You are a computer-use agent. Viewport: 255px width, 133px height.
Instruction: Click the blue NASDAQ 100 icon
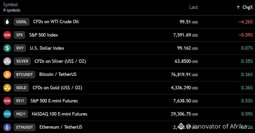tap(7, 114)
